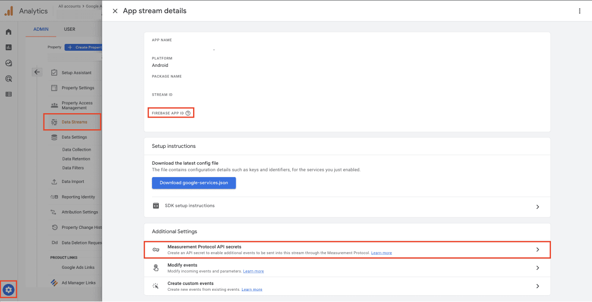Open the Admin settings gear

coord(8,289)
